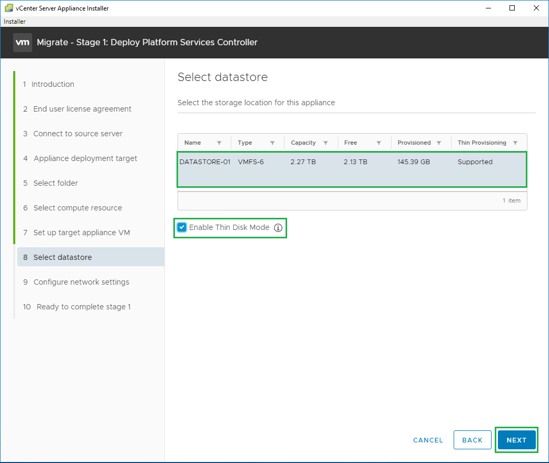The height and width of the screenshot is (463, 549).
Task: Open the Thin Provisioning column filter
Action: click(x=515, y=143)
